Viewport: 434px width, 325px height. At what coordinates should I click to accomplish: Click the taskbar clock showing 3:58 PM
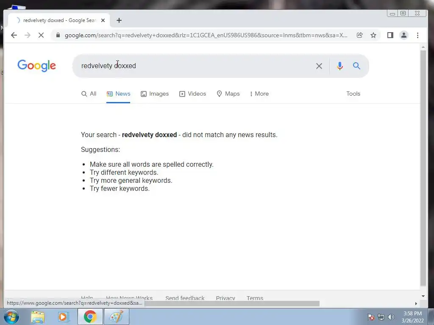[x=413, y=317]
